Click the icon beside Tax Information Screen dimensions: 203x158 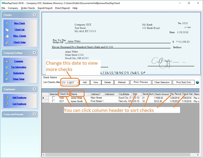coord(7,67)
